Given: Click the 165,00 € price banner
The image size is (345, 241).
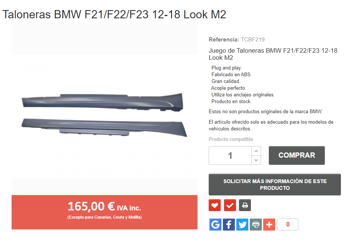Looking at the screenshot, I should (104, 212).
